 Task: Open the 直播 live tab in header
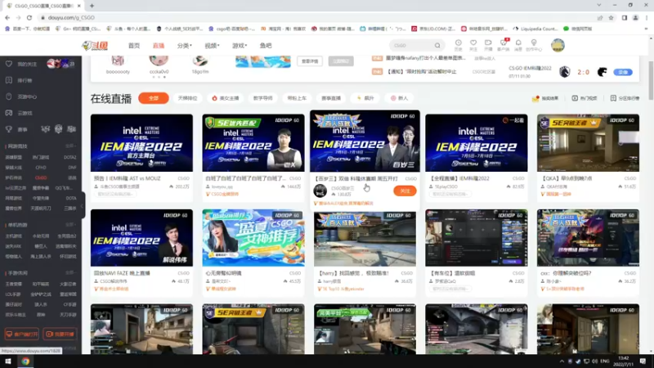pyautogui.click(x=159, y=46)
